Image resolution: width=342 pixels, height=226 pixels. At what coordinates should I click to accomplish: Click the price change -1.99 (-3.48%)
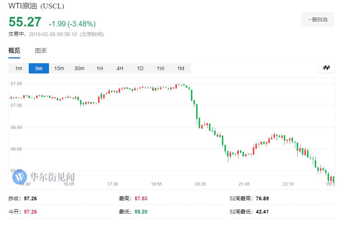point(72,24)
